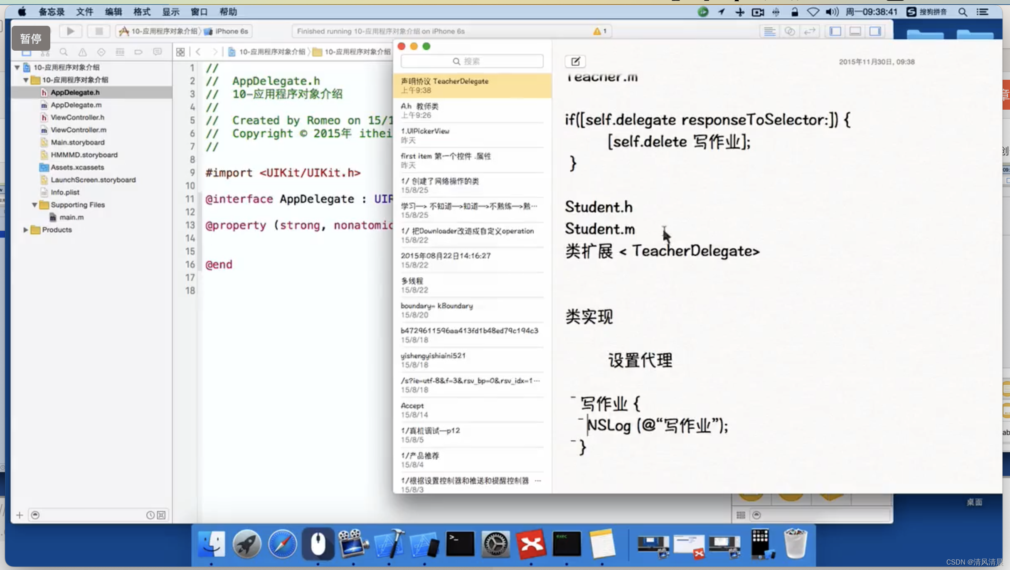This screenshot has width=1010, height=570.
Task: Click the warning badge in activity bar
Action: (x=599, y=31)
